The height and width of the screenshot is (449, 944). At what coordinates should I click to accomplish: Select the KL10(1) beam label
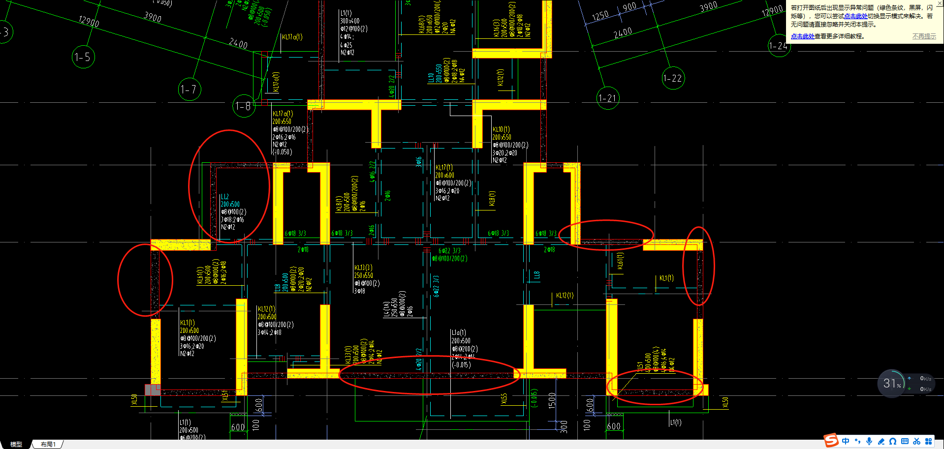[x=501, y=129]
